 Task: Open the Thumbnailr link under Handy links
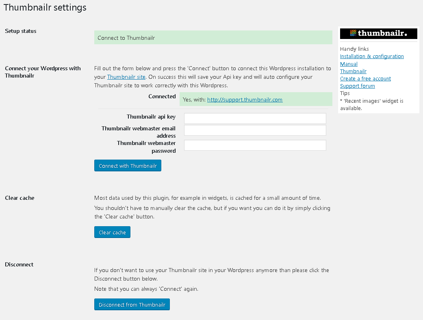[353, 71]
